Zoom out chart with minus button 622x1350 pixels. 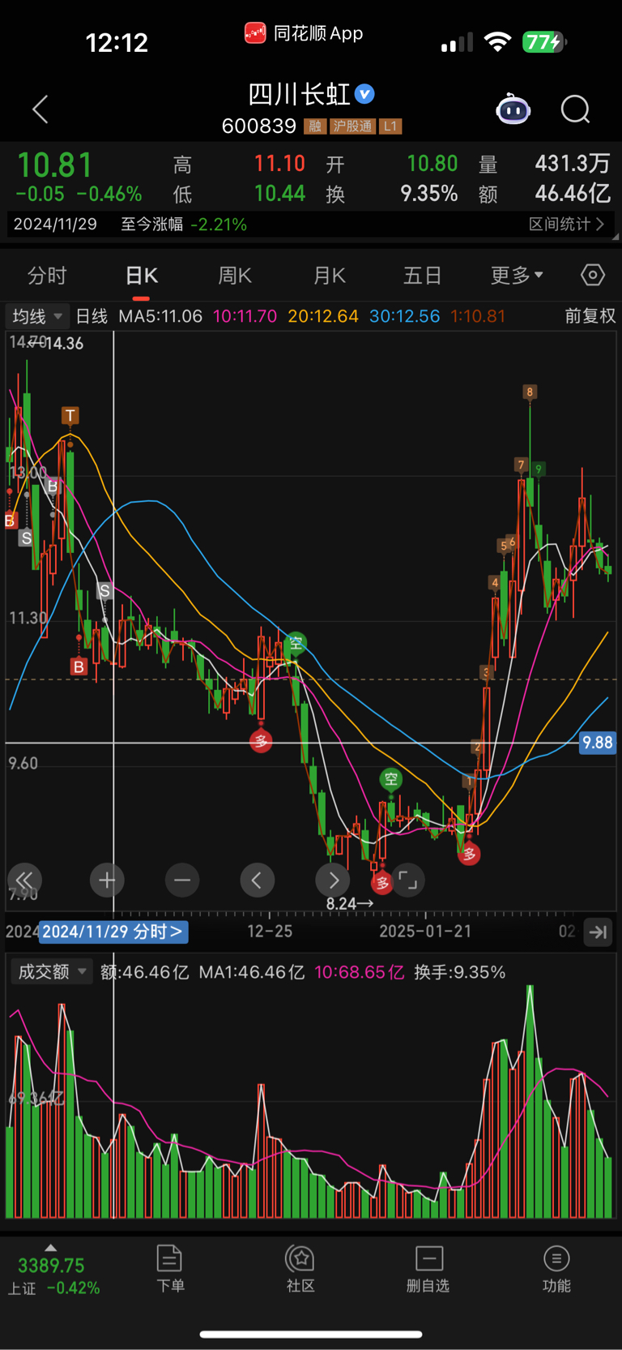[182, 880]
